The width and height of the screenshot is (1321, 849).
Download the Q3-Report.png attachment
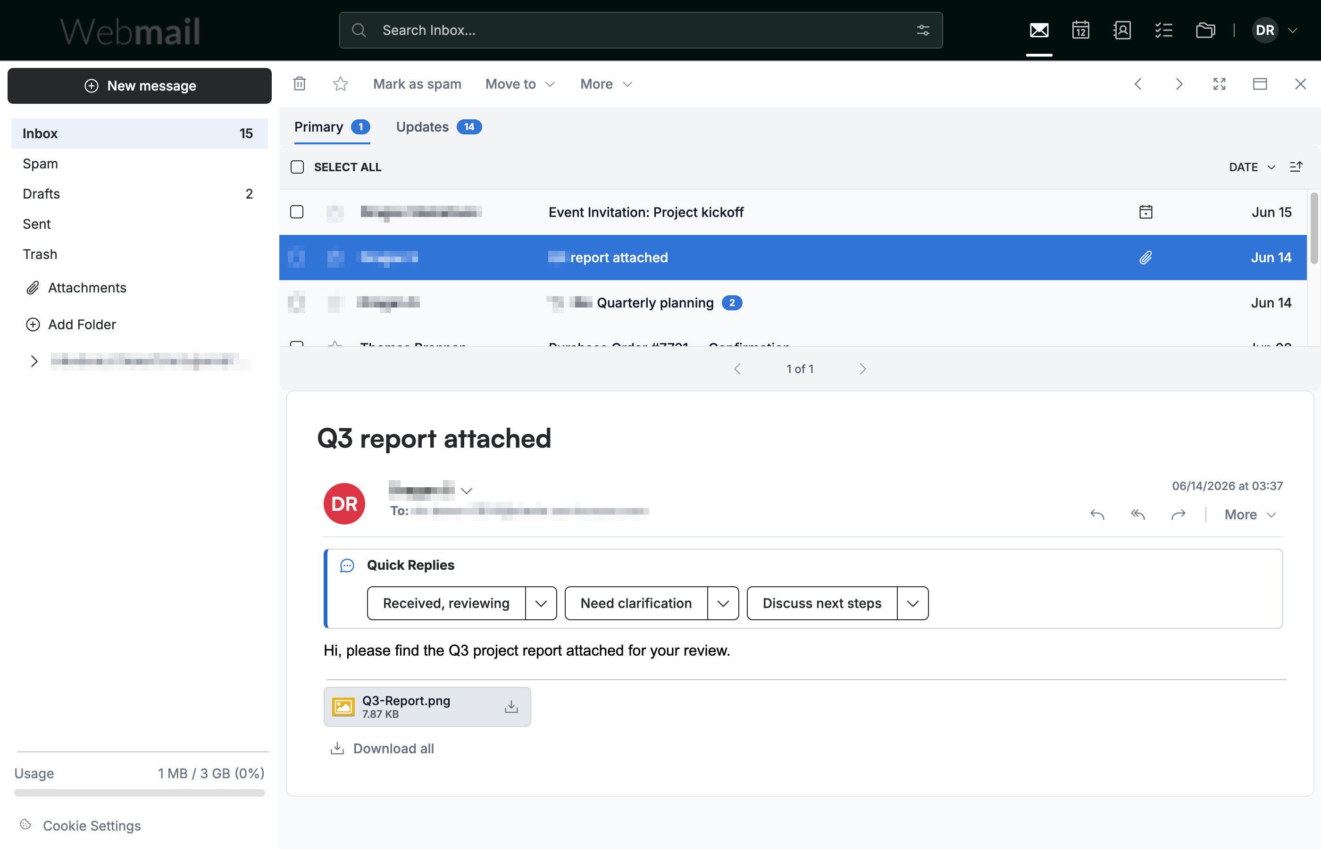511,706
